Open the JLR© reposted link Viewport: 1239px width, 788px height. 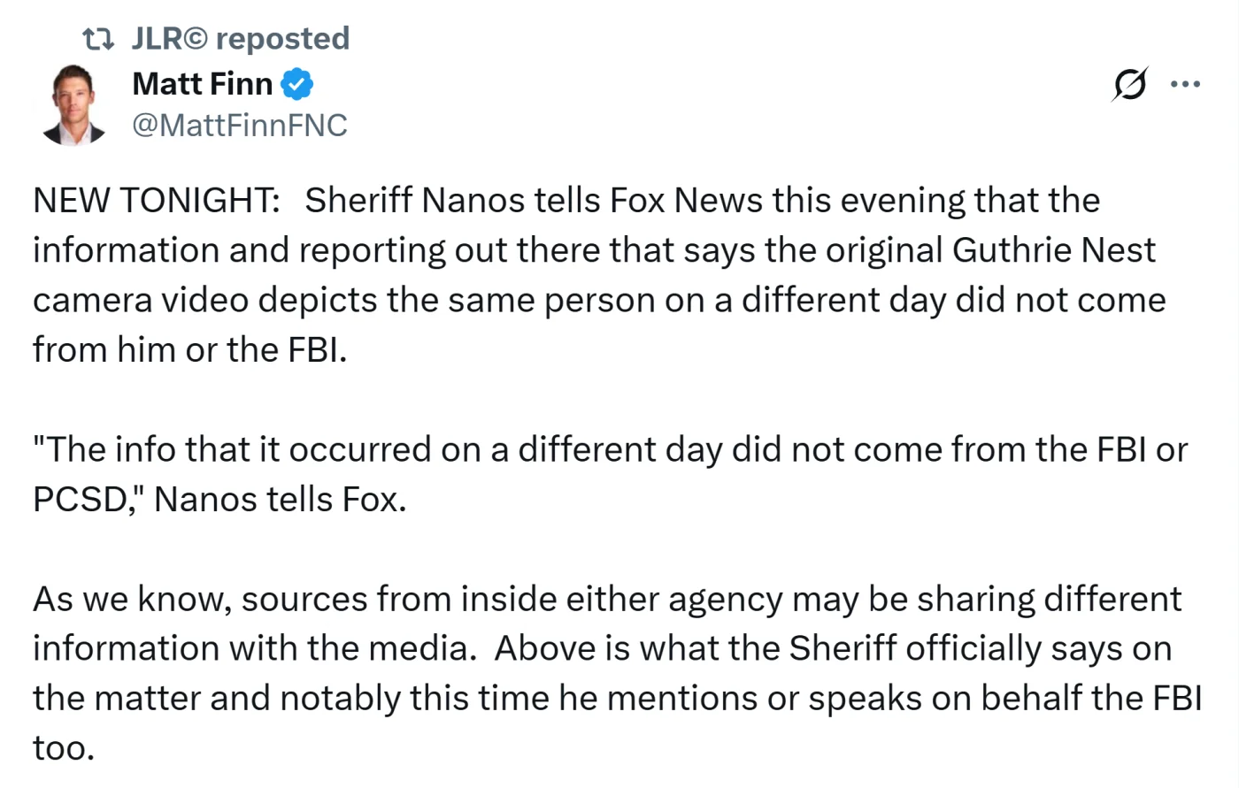pos(240,39)
